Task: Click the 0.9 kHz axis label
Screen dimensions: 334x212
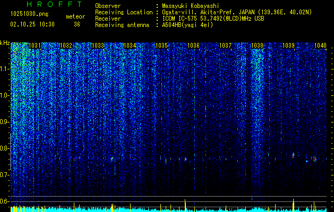Action: (5, 122)
